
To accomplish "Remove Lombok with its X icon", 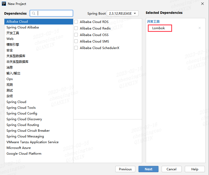I will (x=200, y=28).
